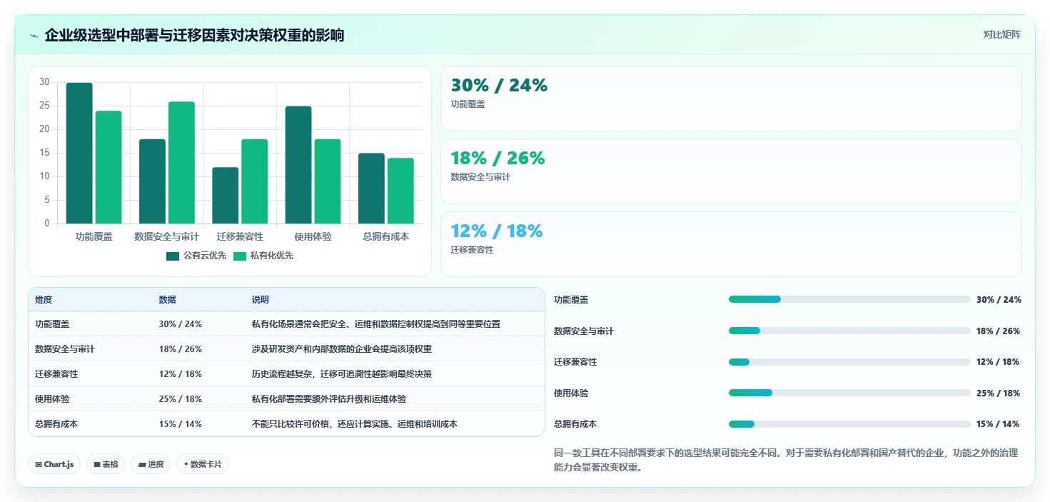Click the 对比矩阵 label in header
The image size is (1050, 502).
1001,34
